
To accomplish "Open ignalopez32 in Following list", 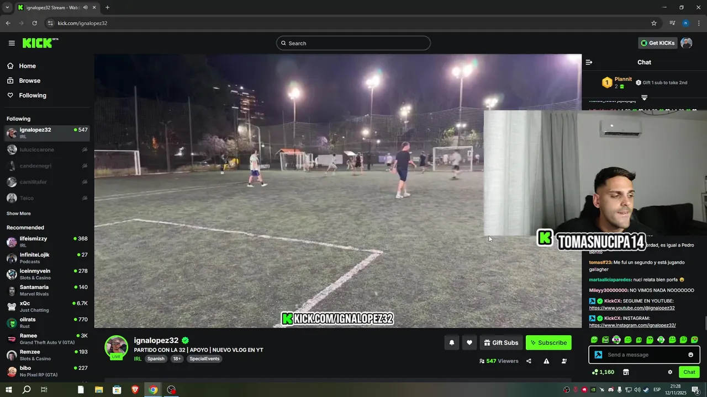I will [47, 133].
